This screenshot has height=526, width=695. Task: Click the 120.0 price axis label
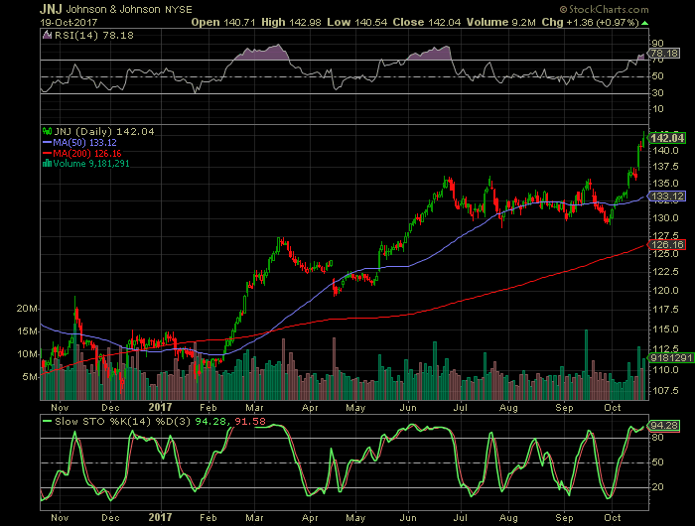click(x=666, y=290)
